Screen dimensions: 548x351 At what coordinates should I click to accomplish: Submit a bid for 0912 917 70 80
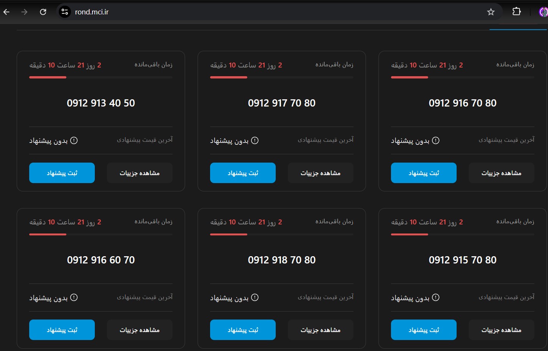243,173
